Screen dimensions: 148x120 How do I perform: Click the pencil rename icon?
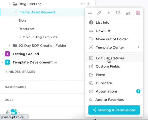[99, 13]
